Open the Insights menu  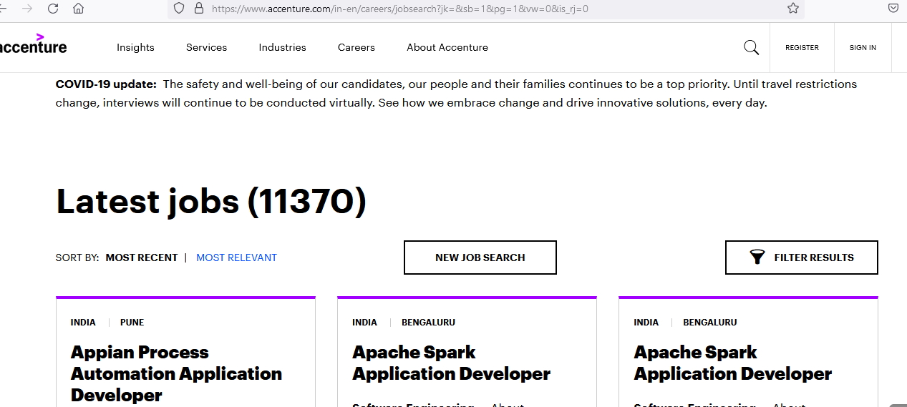135,47
